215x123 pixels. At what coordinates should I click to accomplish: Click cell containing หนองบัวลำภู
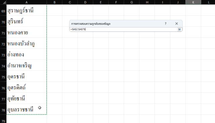[27, 43]
